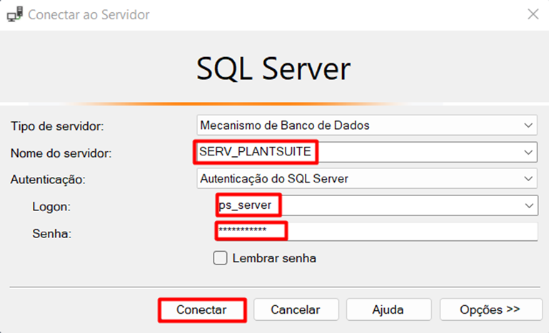The image size is (549, 333).
Task: Click the Tipo de servidor label
Action: (57, 126)
